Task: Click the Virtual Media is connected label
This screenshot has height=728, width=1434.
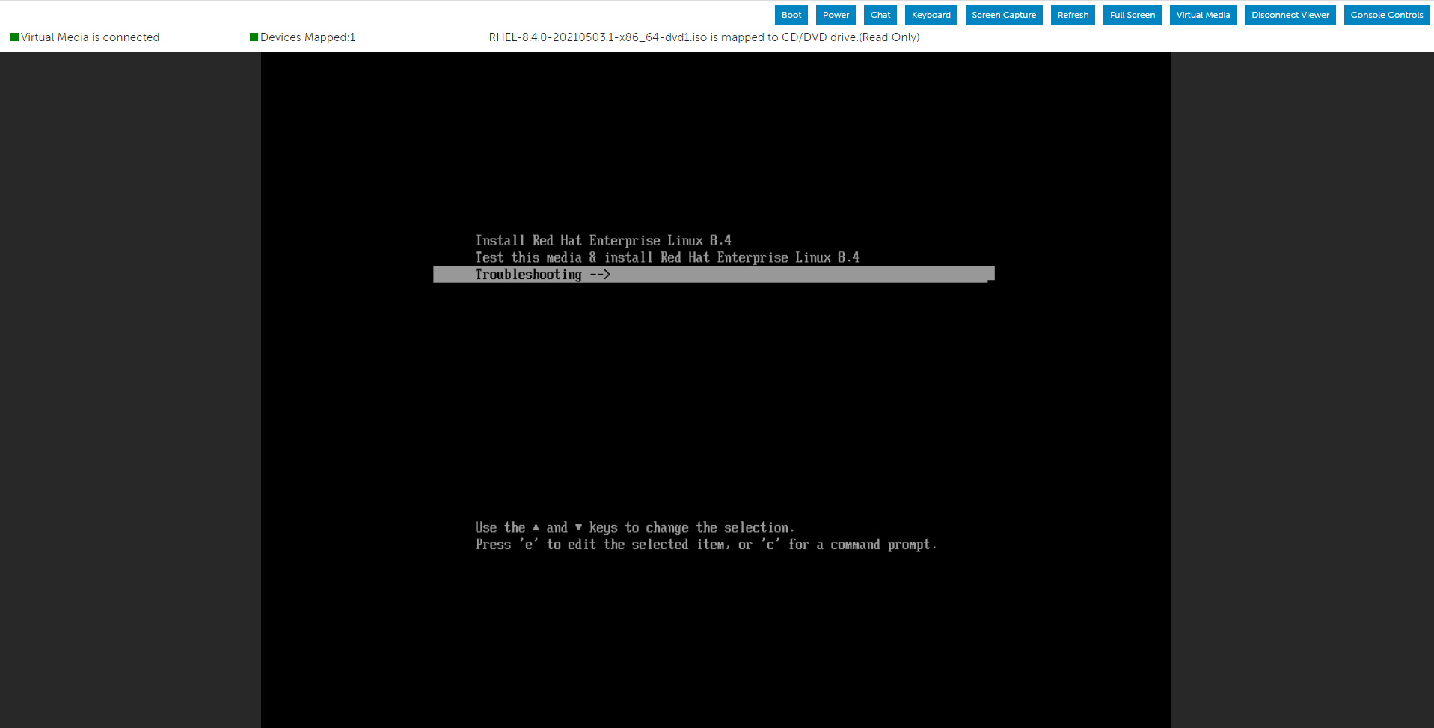Action: (x=90, y=37)
